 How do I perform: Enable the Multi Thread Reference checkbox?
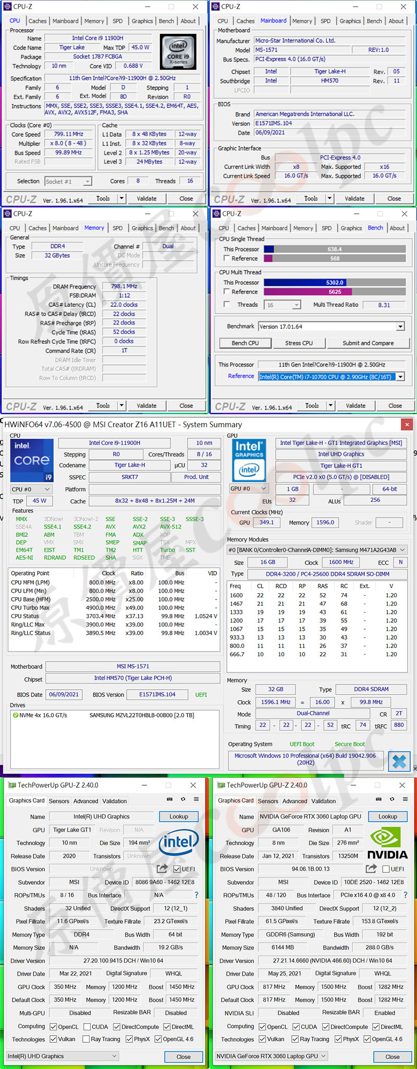[x=227, y=292]
